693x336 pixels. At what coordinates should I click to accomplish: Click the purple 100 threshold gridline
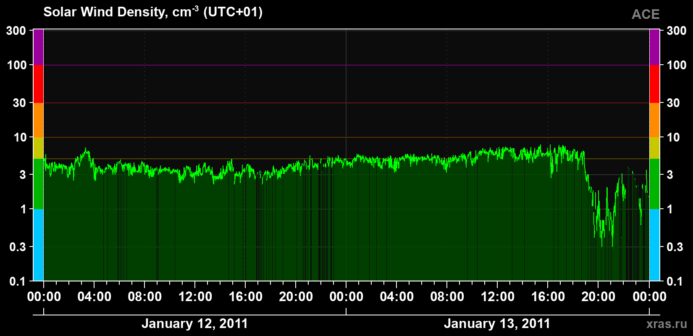(x=346, y=65)
